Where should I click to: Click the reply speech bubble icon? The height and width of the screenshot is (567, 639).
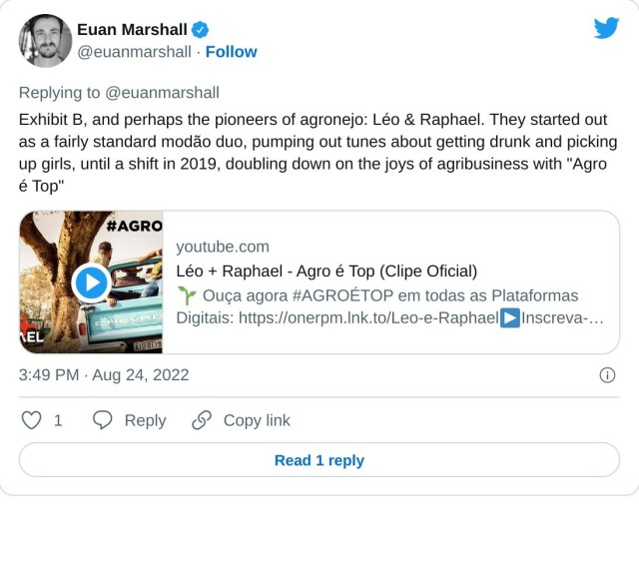[102, 420]
